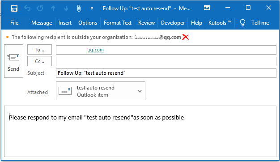Click into the Cc input field
The image size is (280, 162).
166,61
